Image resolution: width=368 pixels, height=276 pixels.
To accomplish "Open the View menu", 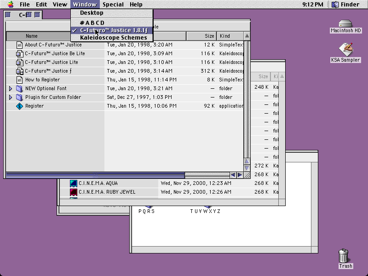I will [x=60, y=4].
